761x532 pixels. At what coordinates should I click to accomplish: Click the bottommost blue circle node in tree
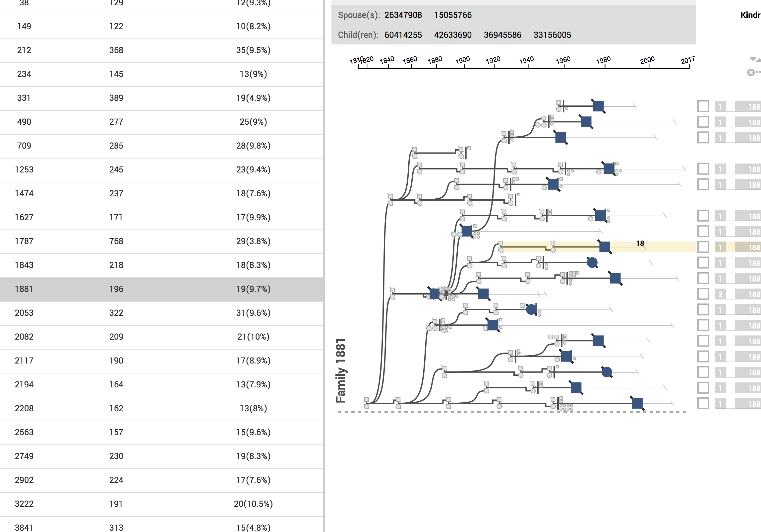tap(607, 372)
